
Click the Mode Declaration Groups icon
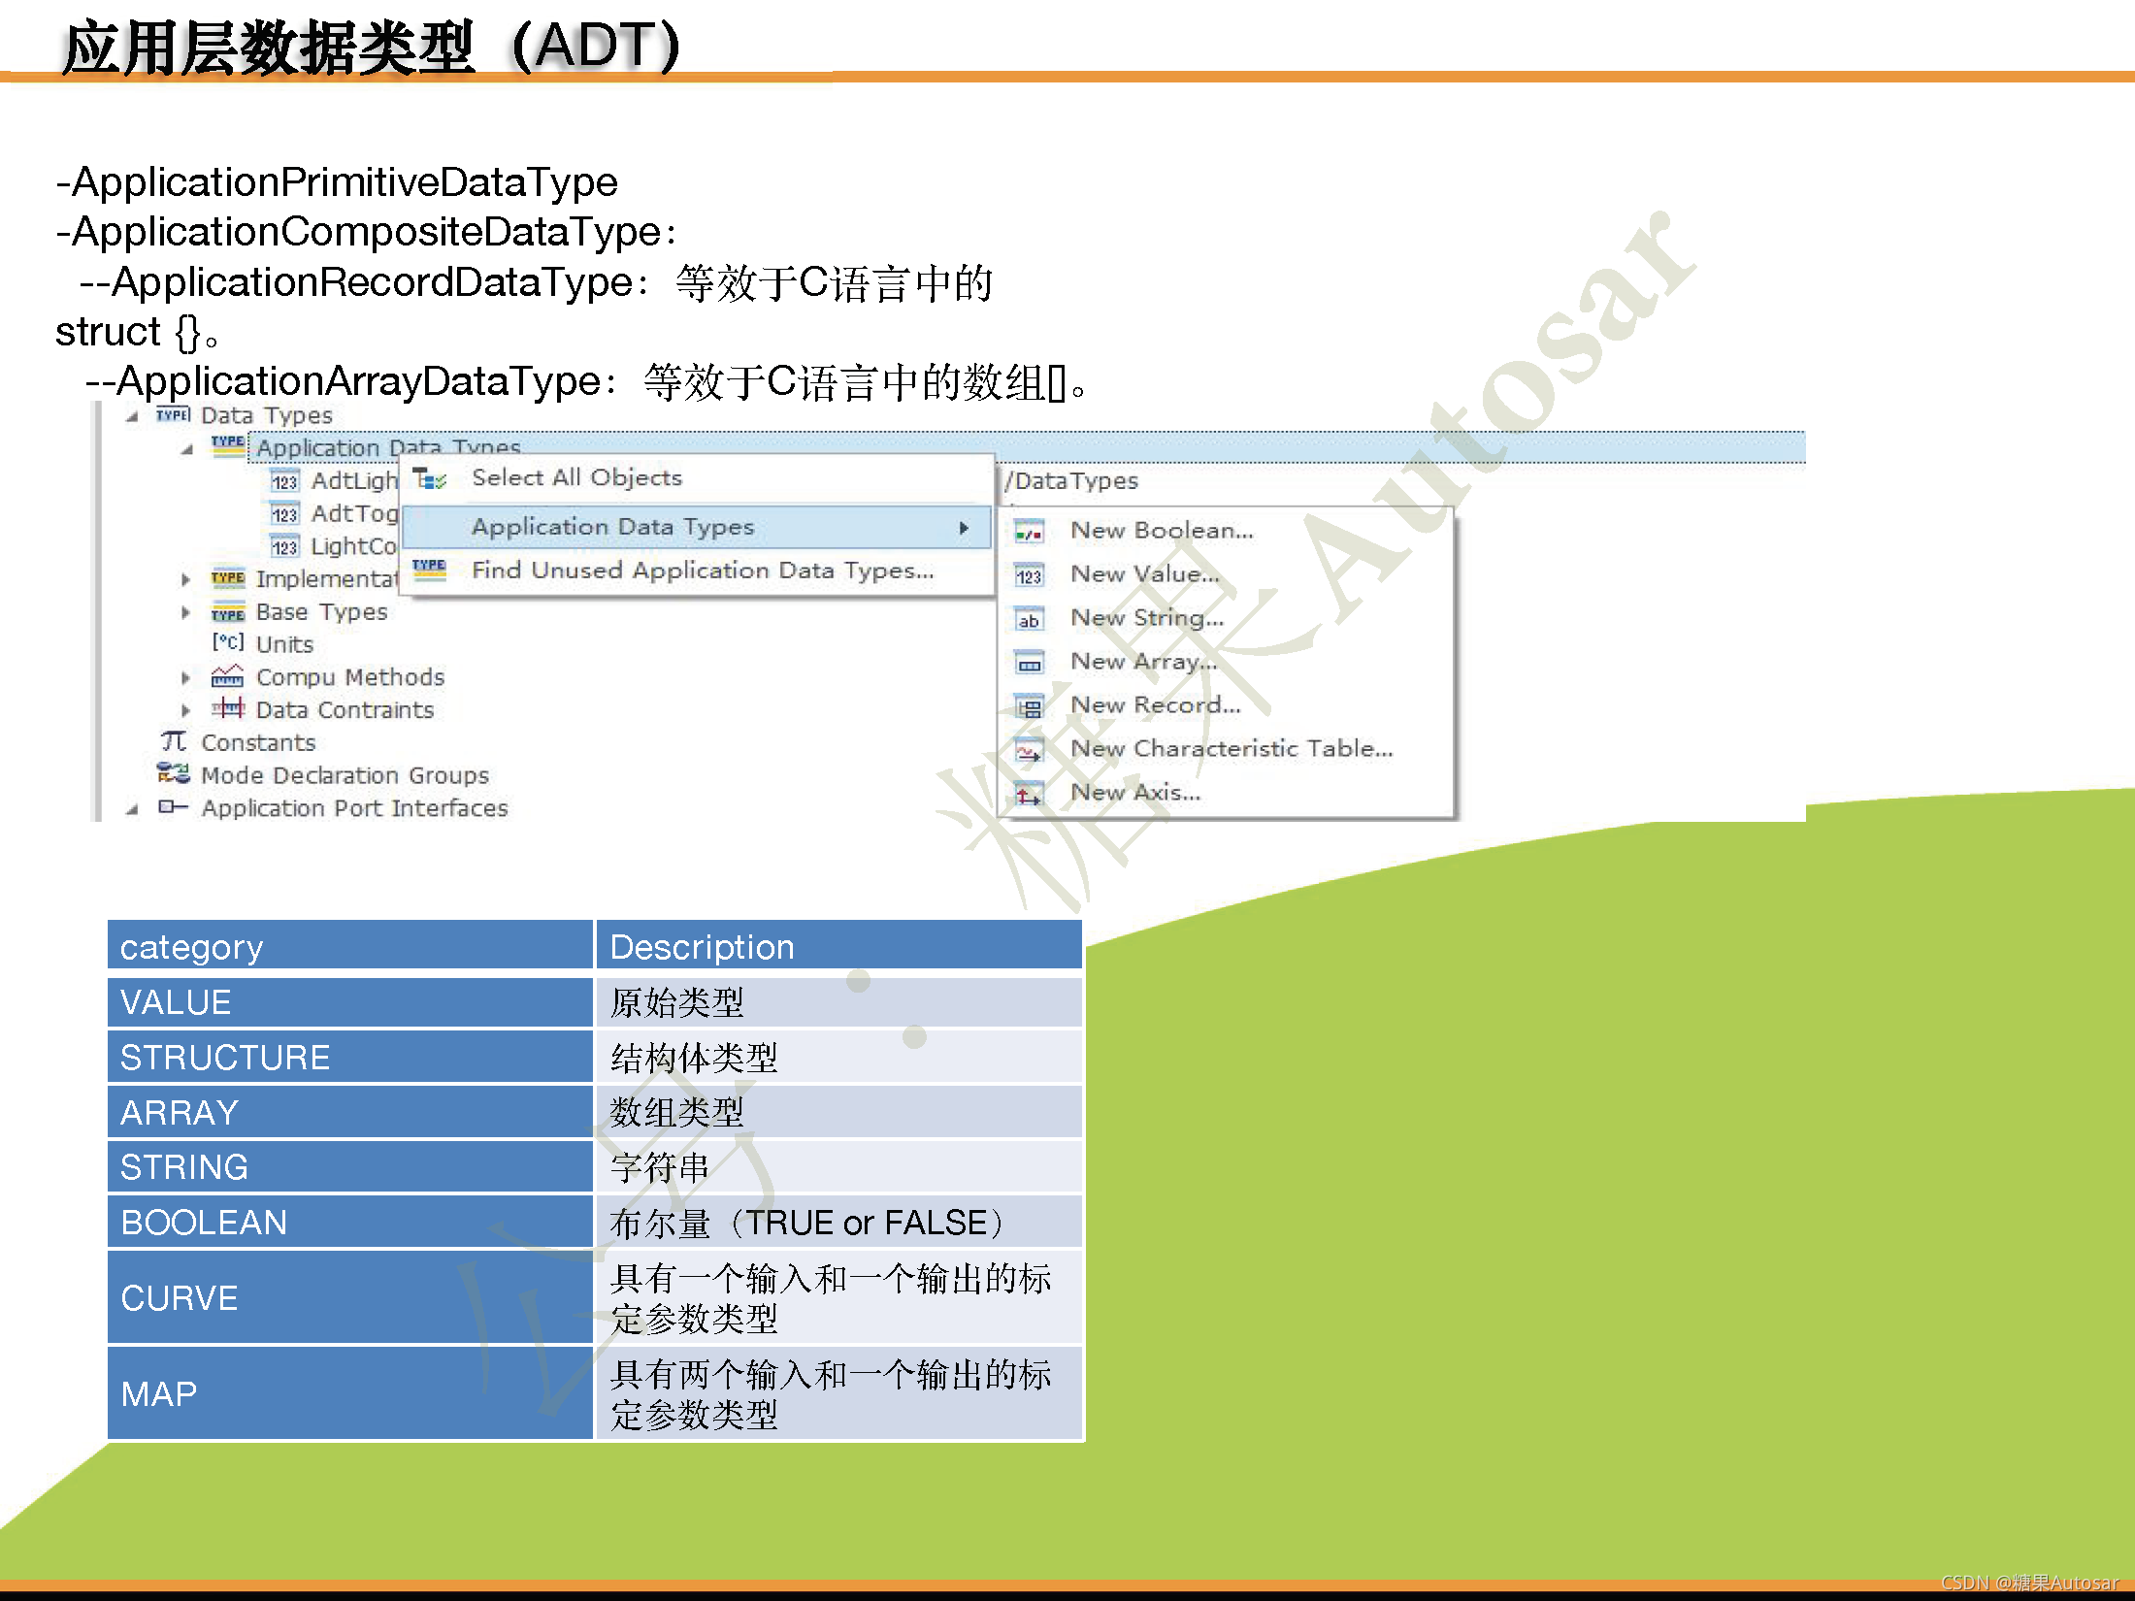point(174,774)
